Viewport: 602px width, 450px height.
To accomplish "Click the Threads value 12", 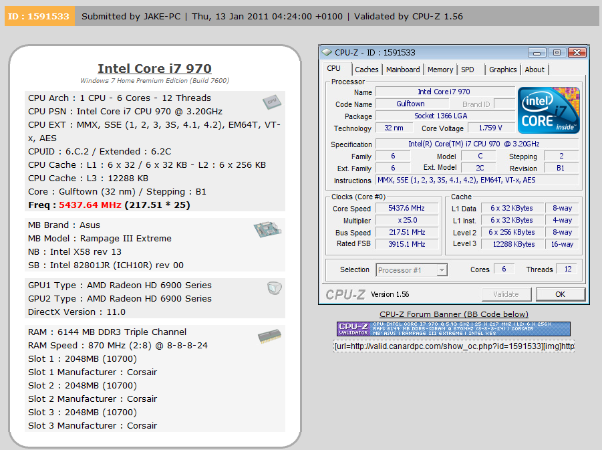I will [x=568, y=269].
